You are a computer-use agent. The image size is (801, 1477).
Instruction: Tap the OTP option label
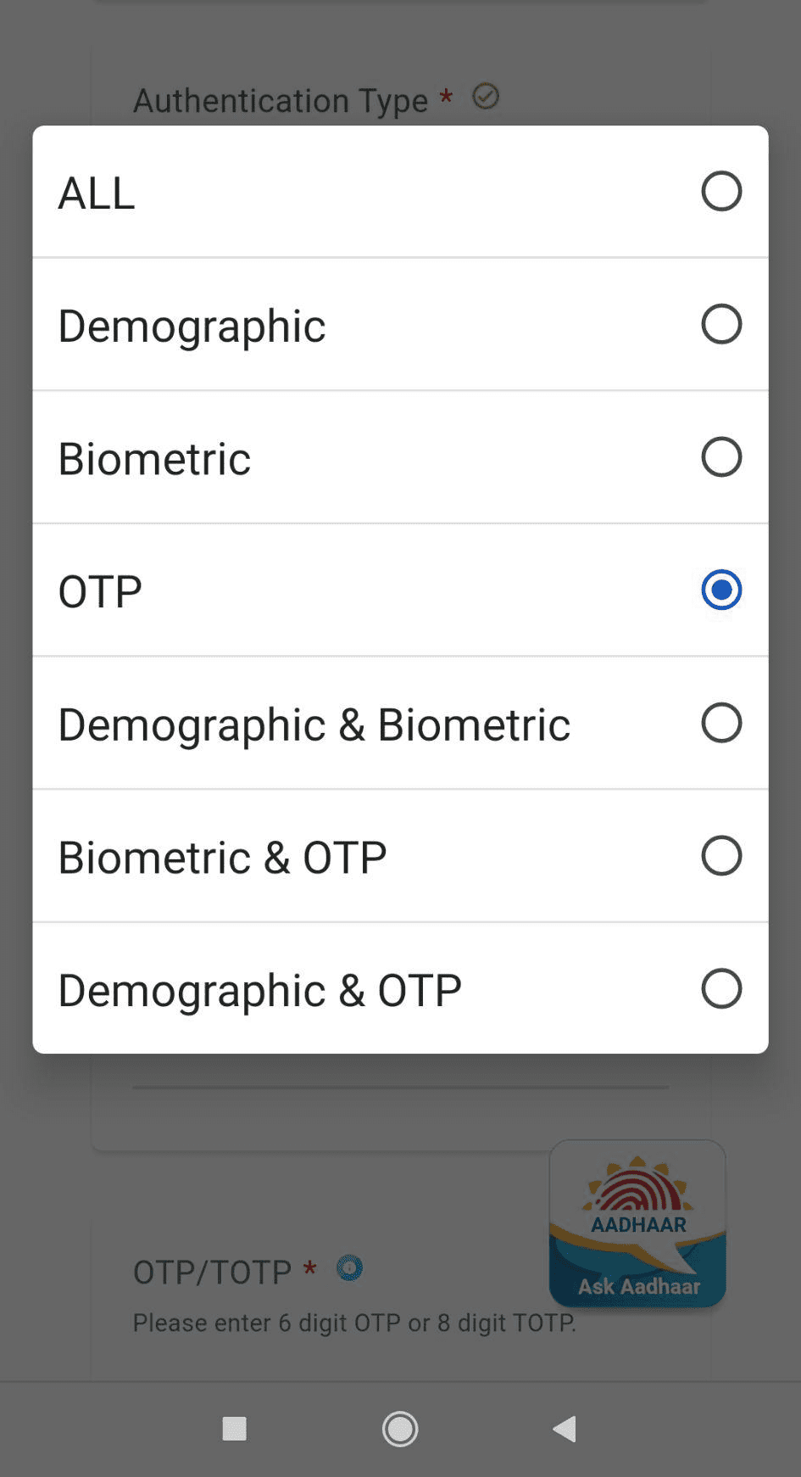(100, 592)
